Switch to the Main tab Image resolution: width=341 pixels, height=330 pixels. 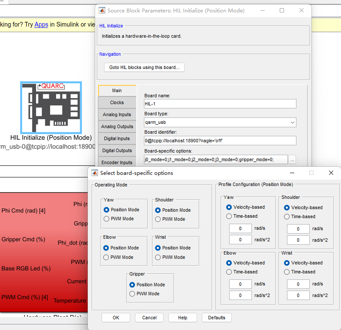[117, 90]
